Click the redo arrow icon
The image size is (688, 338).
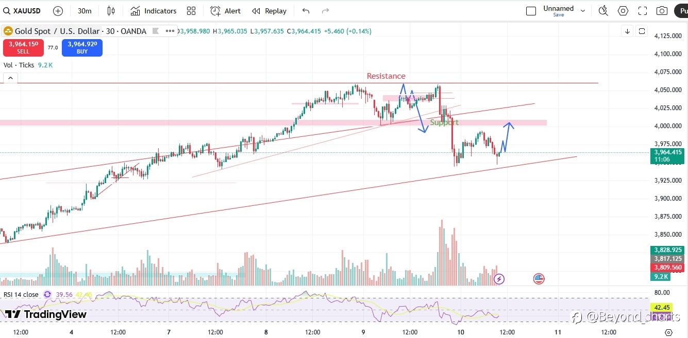click(325, 11)
